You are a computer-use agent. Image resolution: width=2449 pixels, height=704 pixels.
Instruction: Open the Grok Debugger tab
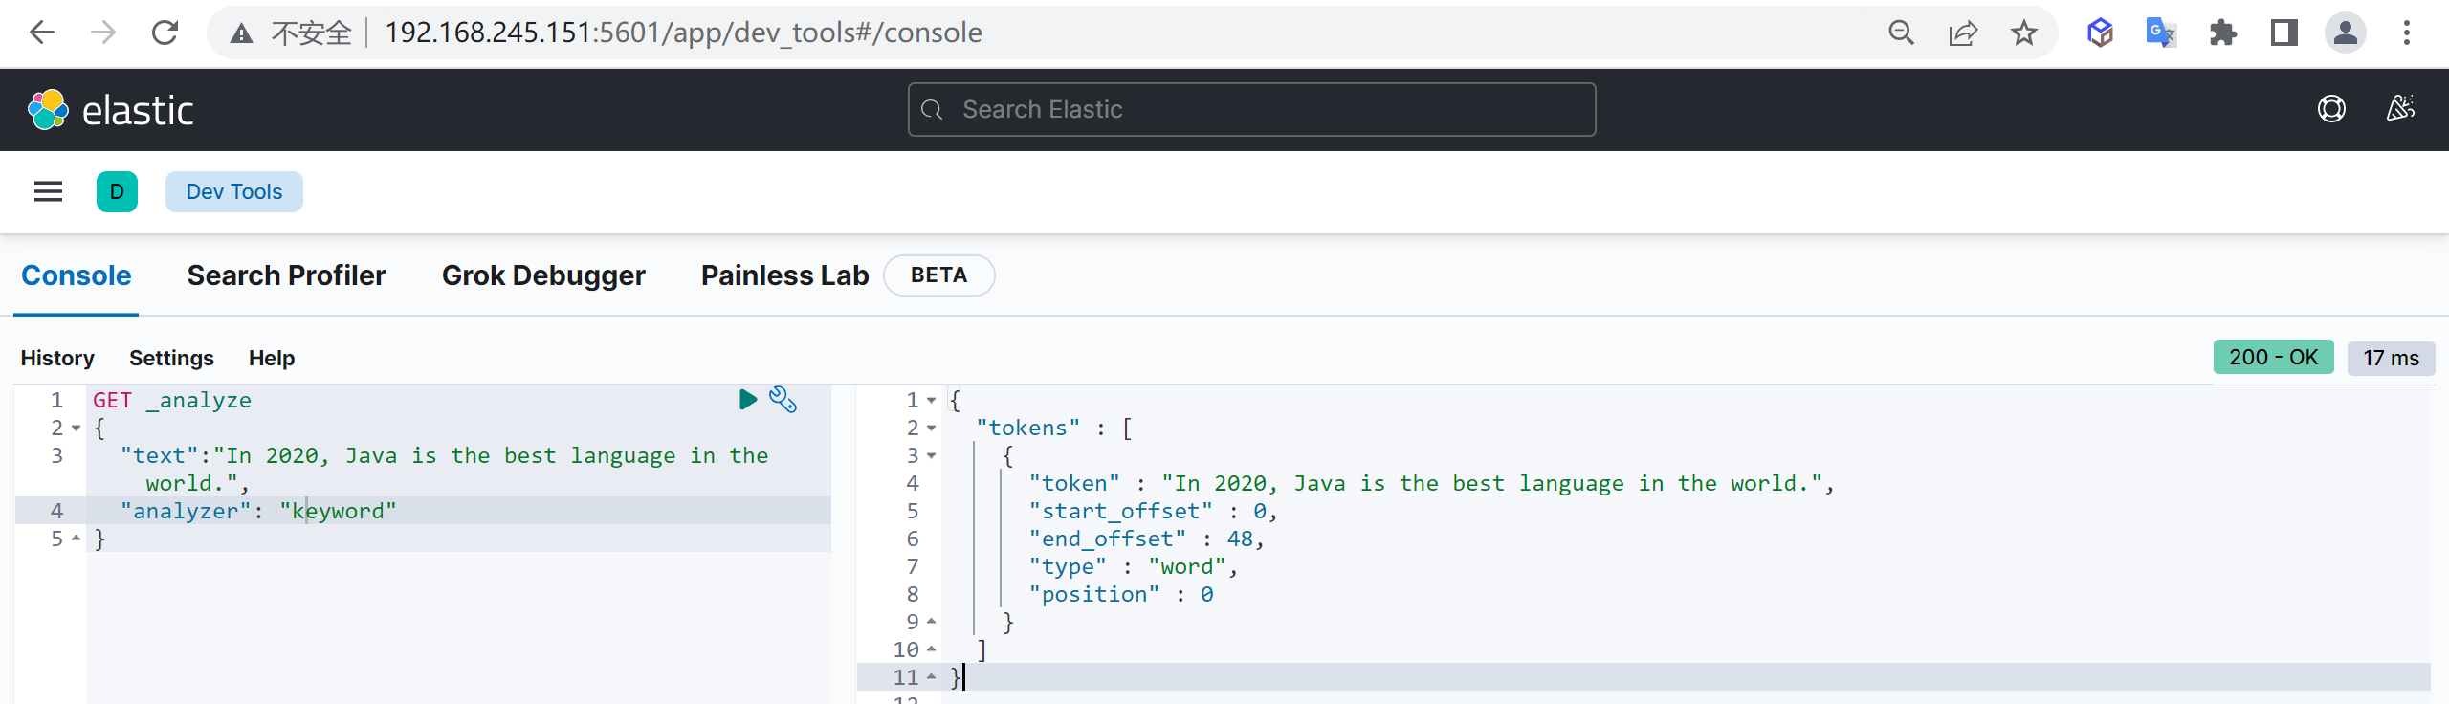[x=542, y=275]
